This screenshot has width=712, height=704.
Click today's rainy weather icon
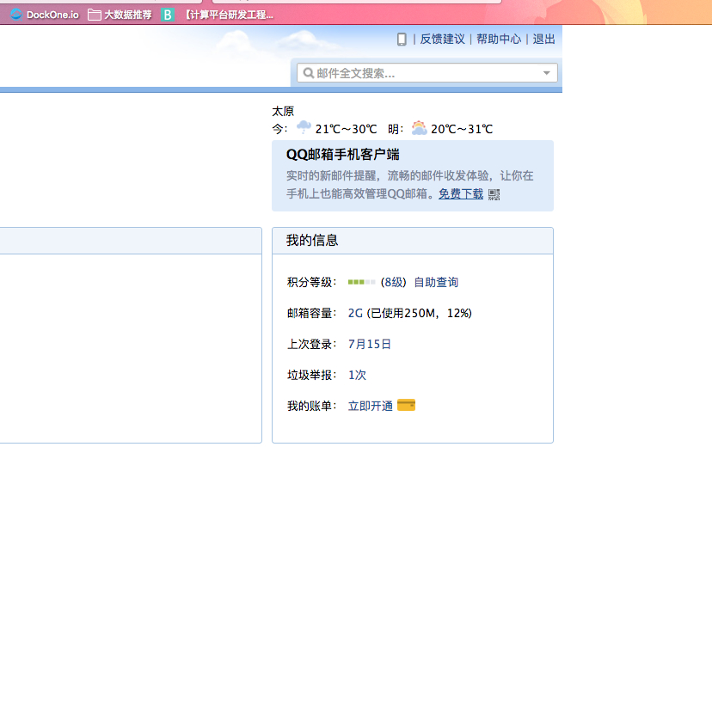(304, 127)
